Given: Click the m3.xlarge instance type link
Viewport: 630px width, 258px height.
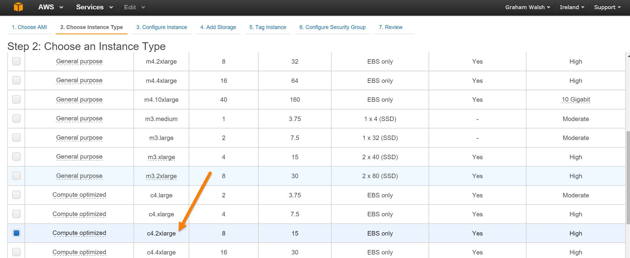Looking at the screenshot, I should pos(161,157).
